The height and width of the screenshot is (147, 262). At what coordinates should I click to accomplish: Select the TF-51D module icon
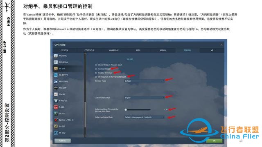tap(56, 133)
